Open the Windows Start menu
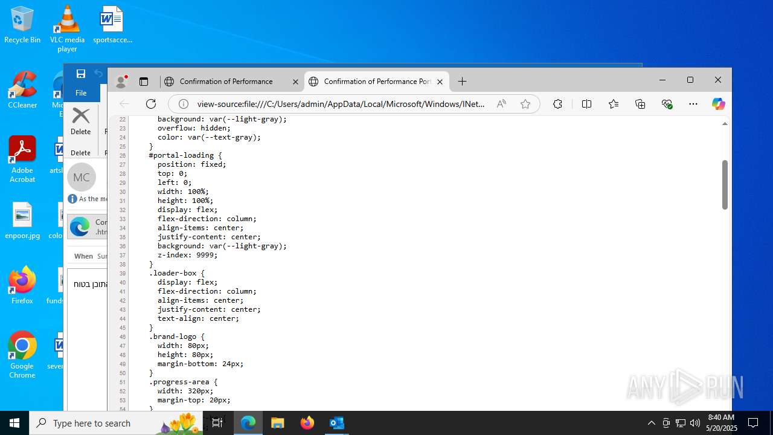 click(14, 423)
